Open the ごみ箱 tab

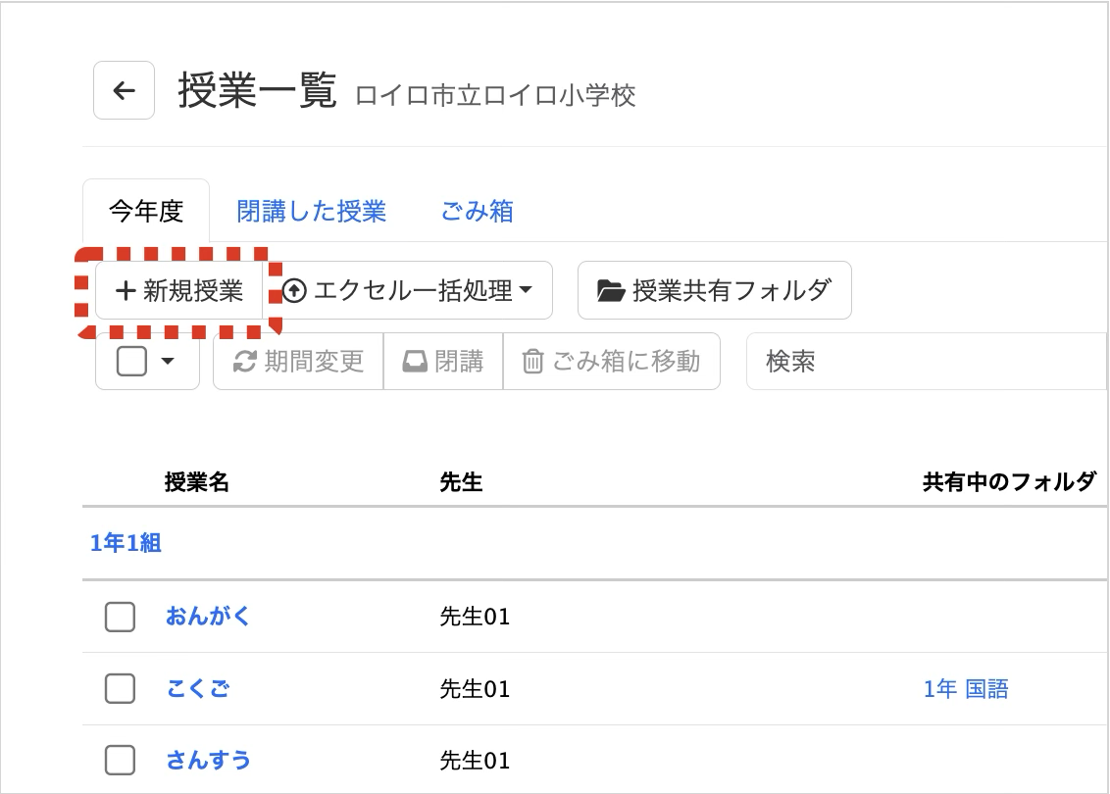pos(477,211)
